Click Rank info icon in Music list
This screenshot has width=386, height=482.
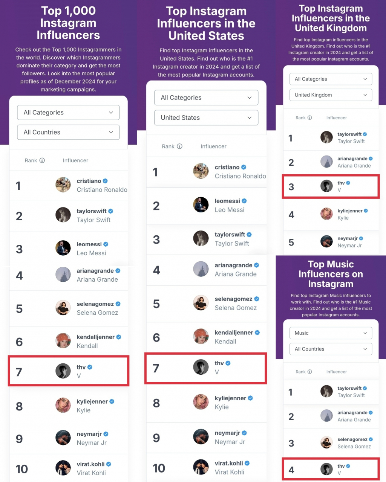309,372
